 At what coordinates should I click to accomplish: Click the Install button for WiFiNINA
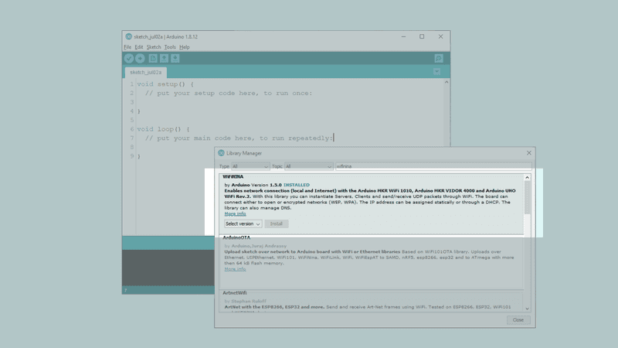pos(277,223)
